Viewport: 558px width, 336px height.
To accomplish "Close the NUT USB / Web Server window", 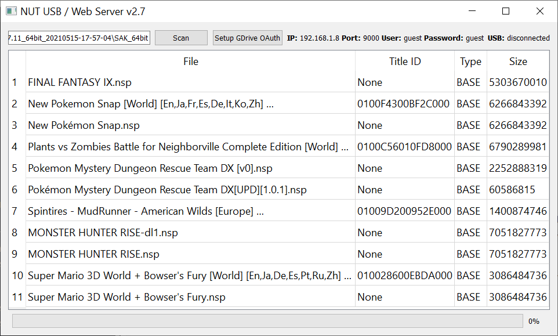I will (x=539, y=11).
